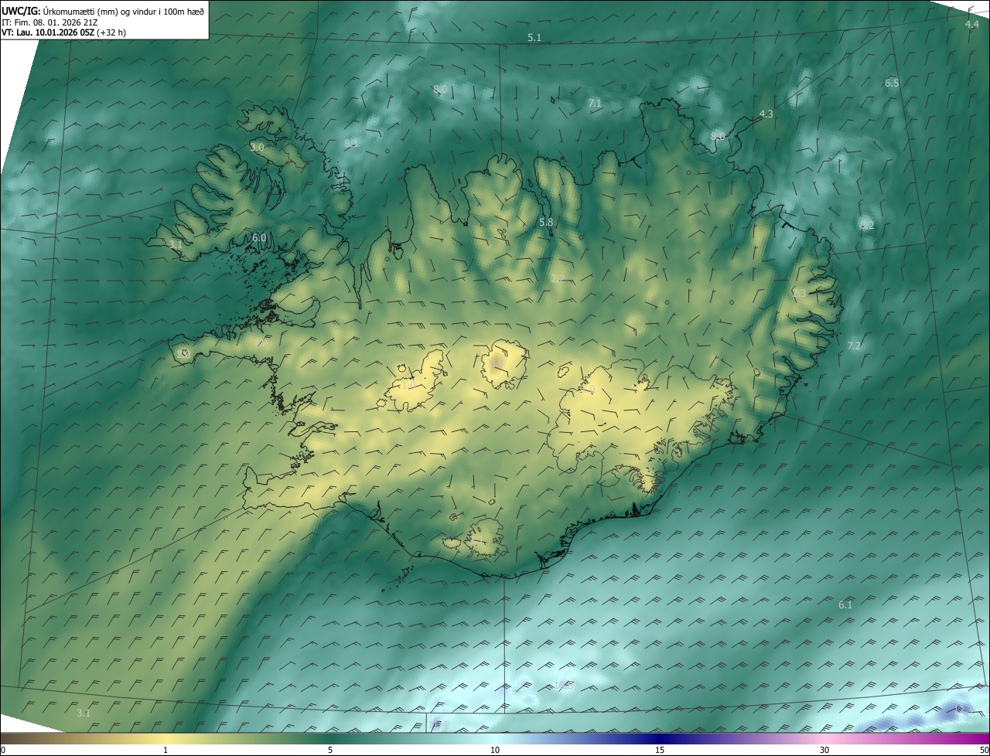Select the color scale at tick 30

(x=824, y=739)
